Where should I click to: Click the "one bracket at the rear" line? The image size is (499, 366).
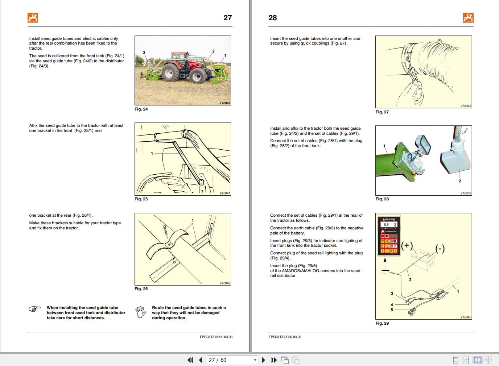[x=61, y=215]
